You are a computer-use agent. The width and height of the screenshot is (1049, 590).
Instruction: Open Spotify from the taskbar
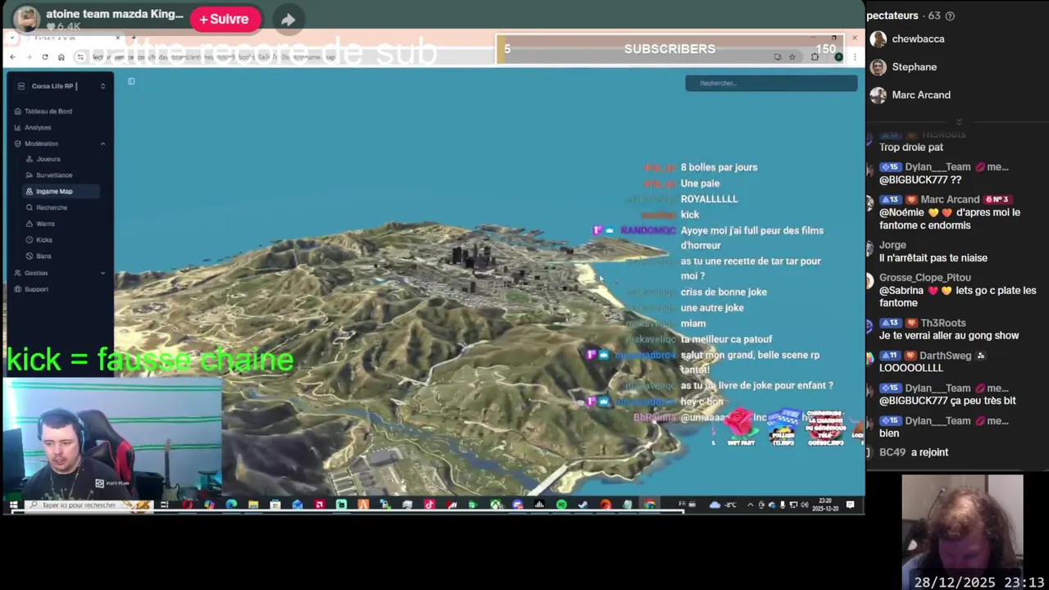pyautogui.click(x=561, y=505)
